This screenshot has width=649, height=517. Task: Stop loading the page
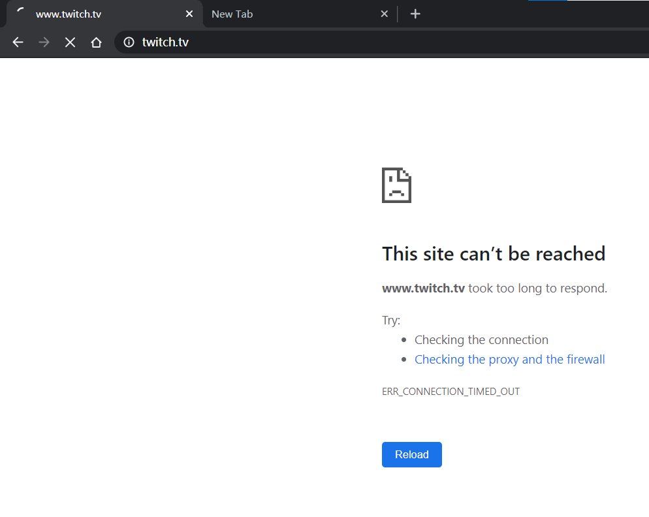[70, 42]
